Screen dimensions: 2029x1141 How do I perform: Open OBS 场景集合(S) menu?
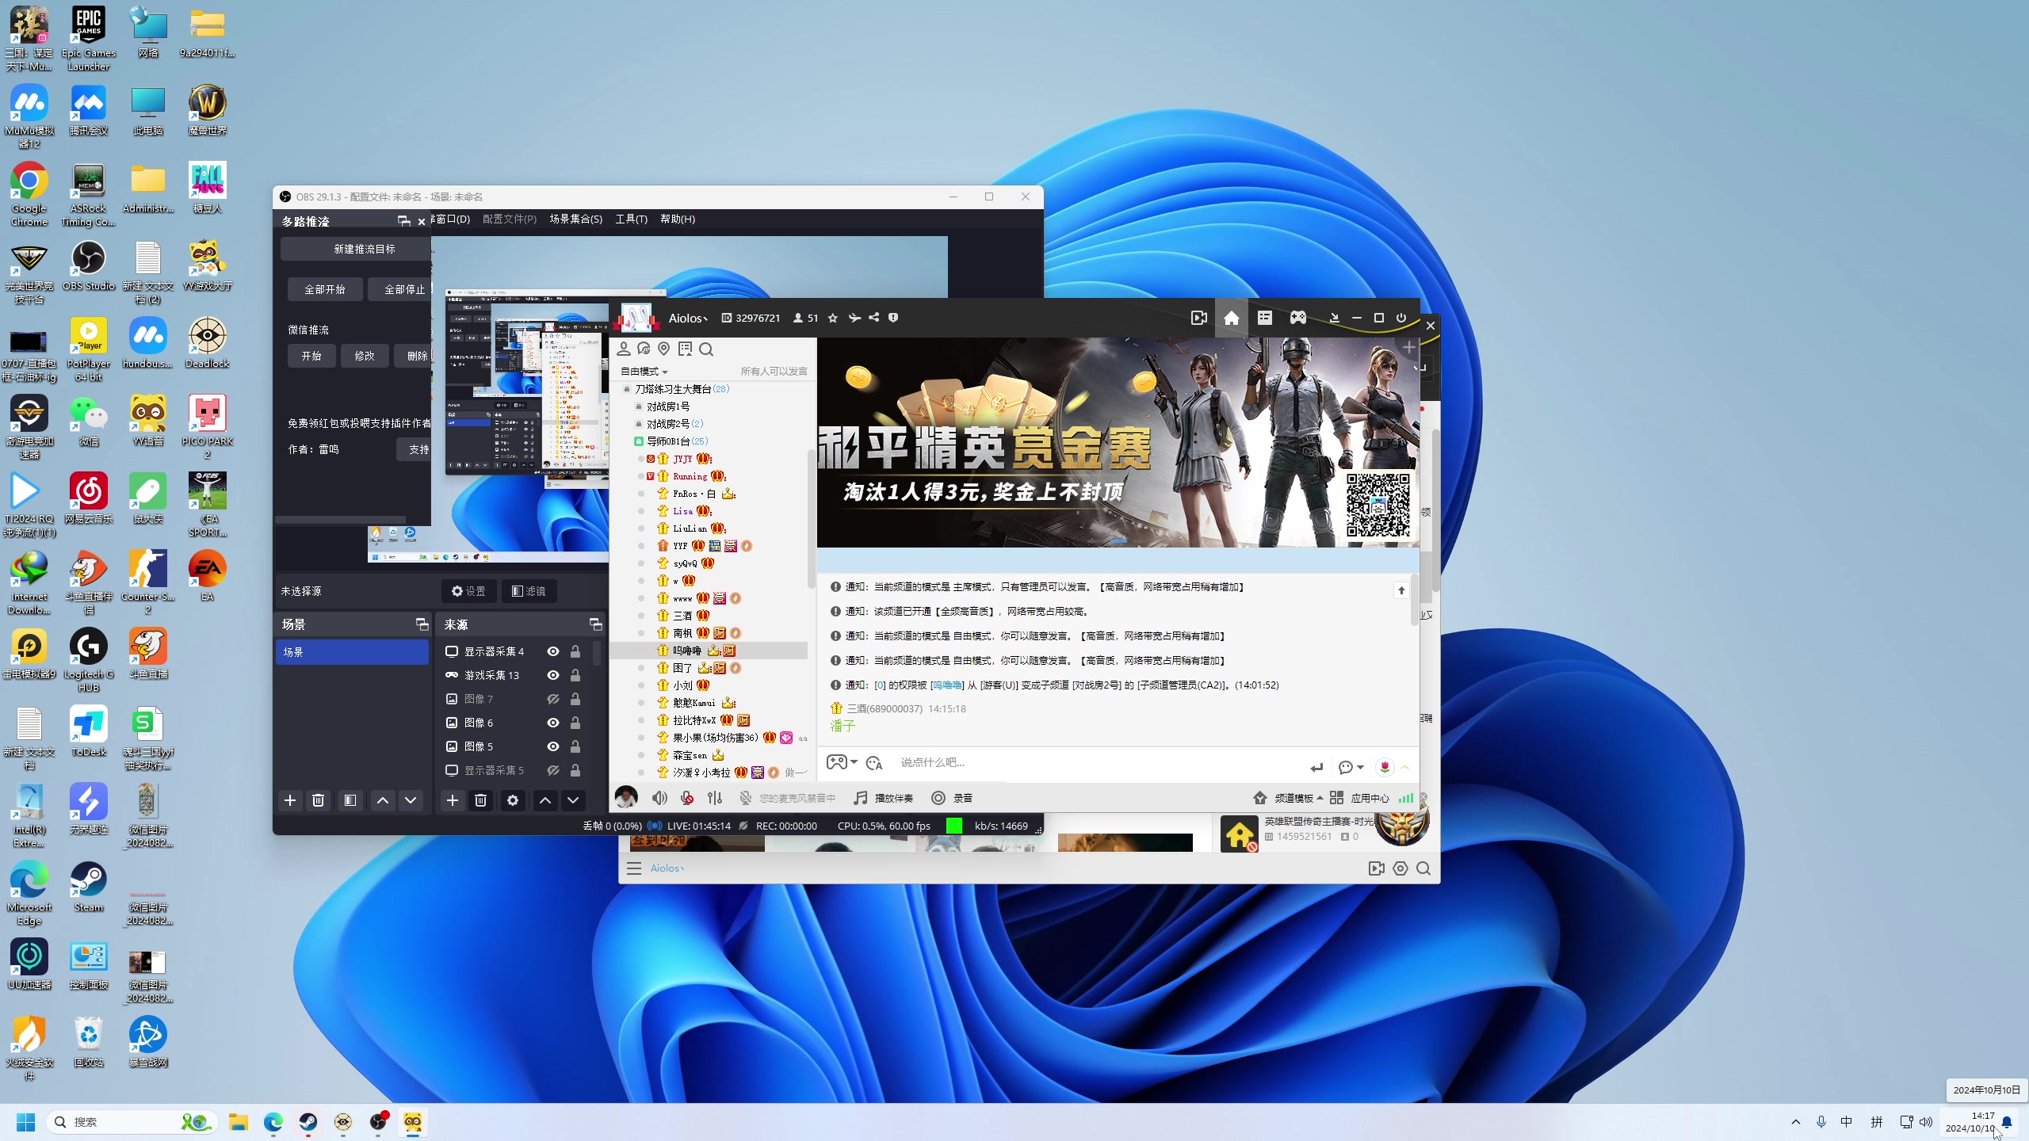[x=575, y=219]
